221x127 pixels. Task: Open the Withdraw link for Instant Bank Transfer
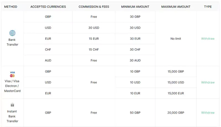(208, 113)
